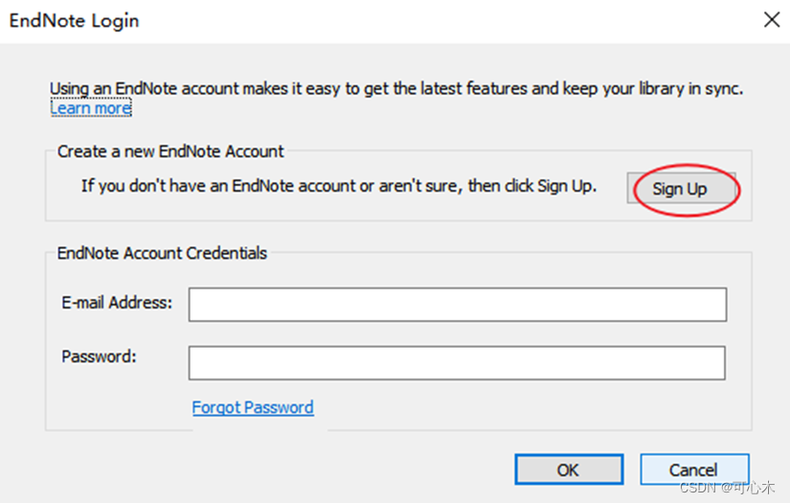
Task: Click the EndNote Account Credentials group title
Action: 162,253
